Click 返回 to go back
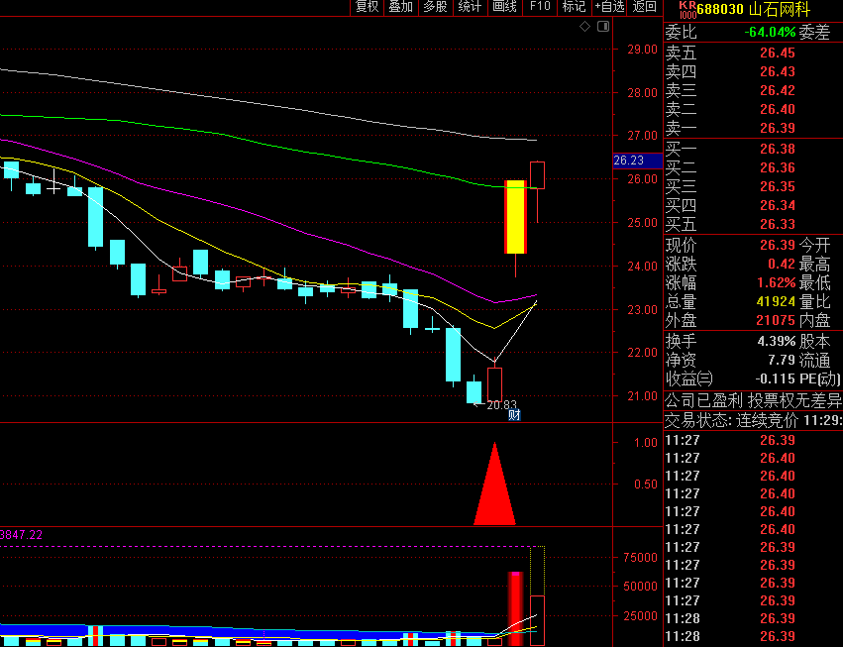 [x=644, y=7]
